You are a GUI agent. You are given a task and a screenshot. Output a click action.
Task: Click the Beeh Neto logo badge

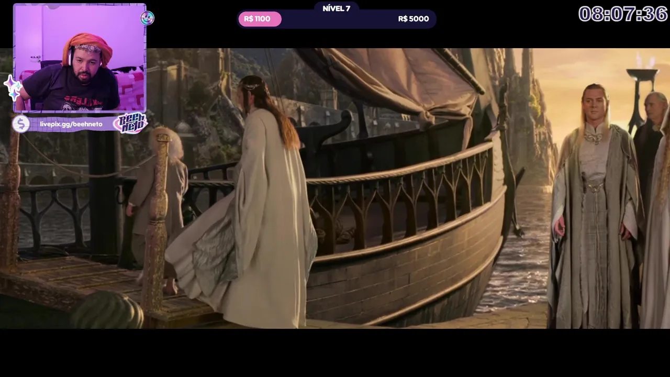pos(130,124)
